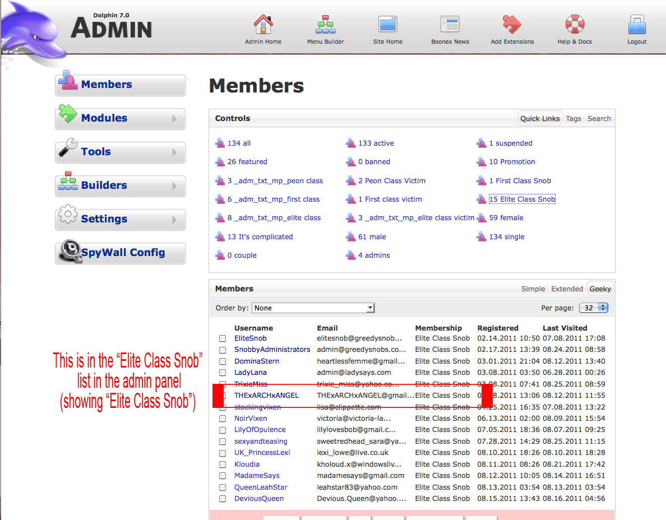Switch to Geeky members view
Viewport: 666px width, 520px height.
point(600,289)
